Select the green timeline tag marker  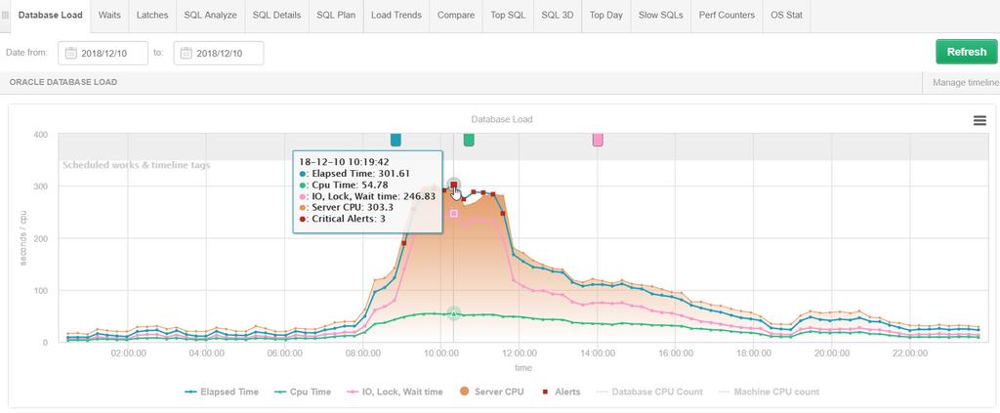point(469,140)
